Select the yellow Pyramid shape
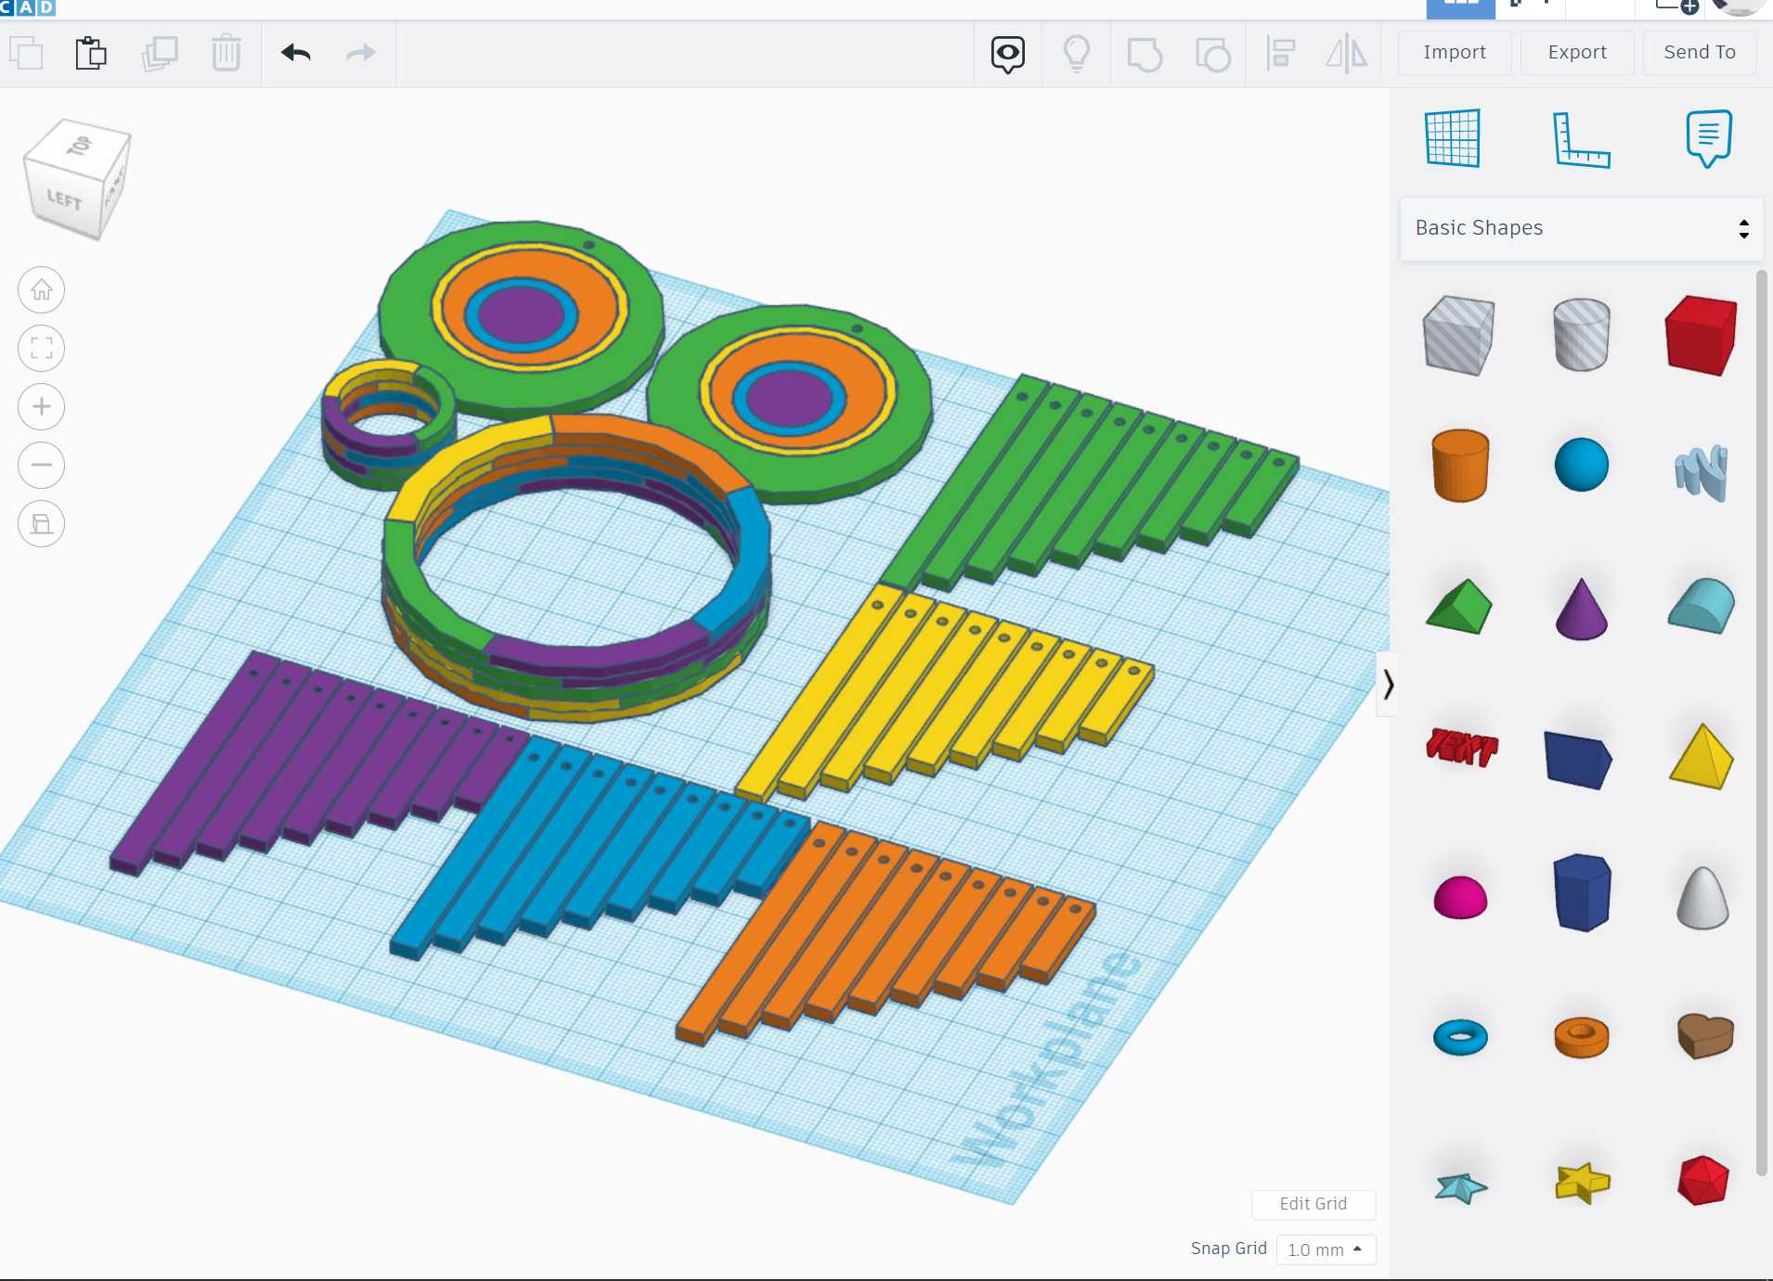 pyautogui.click(x=1702, y=757)
